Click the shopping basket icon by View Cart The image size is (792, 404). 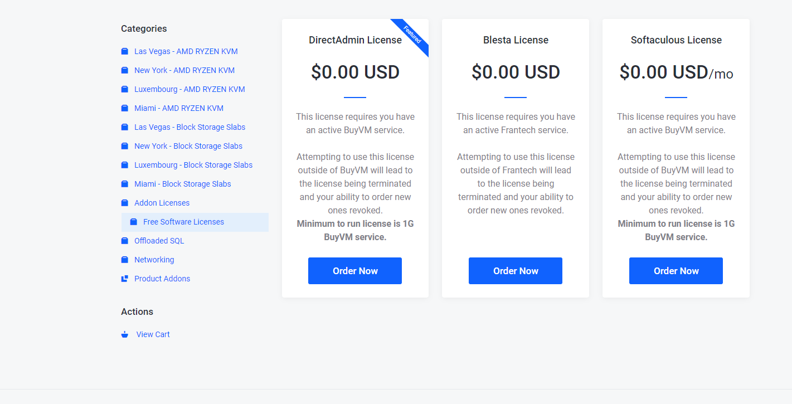point(125,334)
